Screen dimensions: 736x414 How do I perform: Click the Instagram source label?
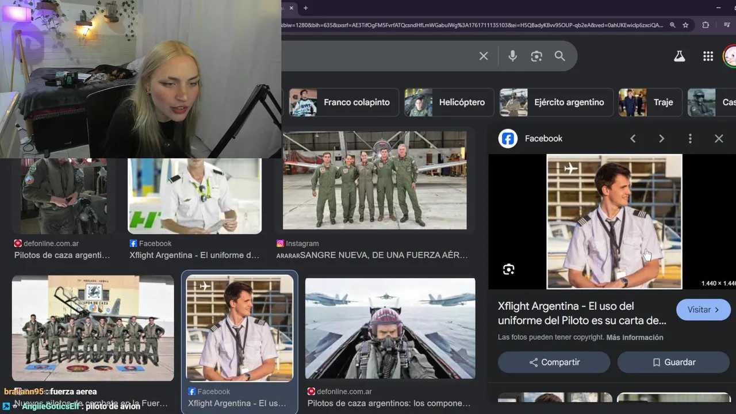pyautogui.click(x=302, y=243)
